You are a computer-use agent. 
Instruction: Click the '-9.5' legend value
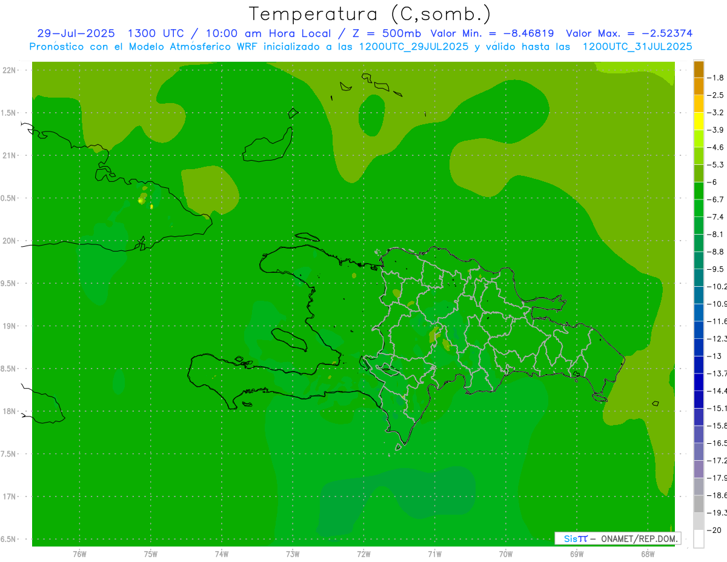tap(715, 269)
